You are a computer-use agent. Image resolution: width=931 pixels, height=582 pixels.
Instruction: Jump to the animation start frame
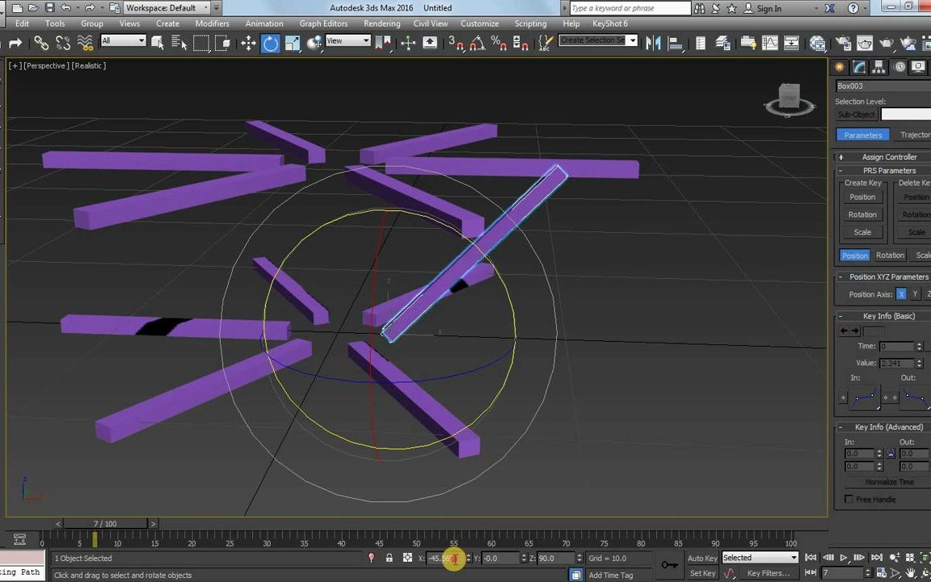coord(811,558)
